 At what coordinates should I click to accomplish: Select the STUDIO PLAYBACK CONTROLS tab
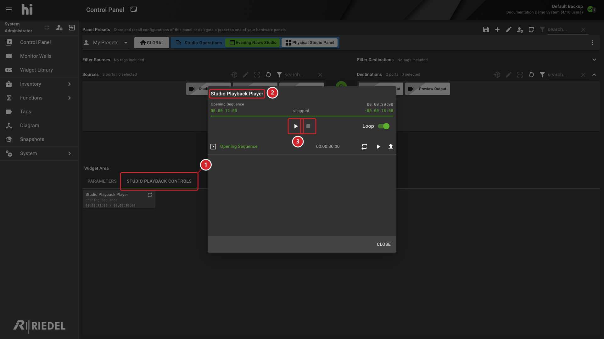159,181
